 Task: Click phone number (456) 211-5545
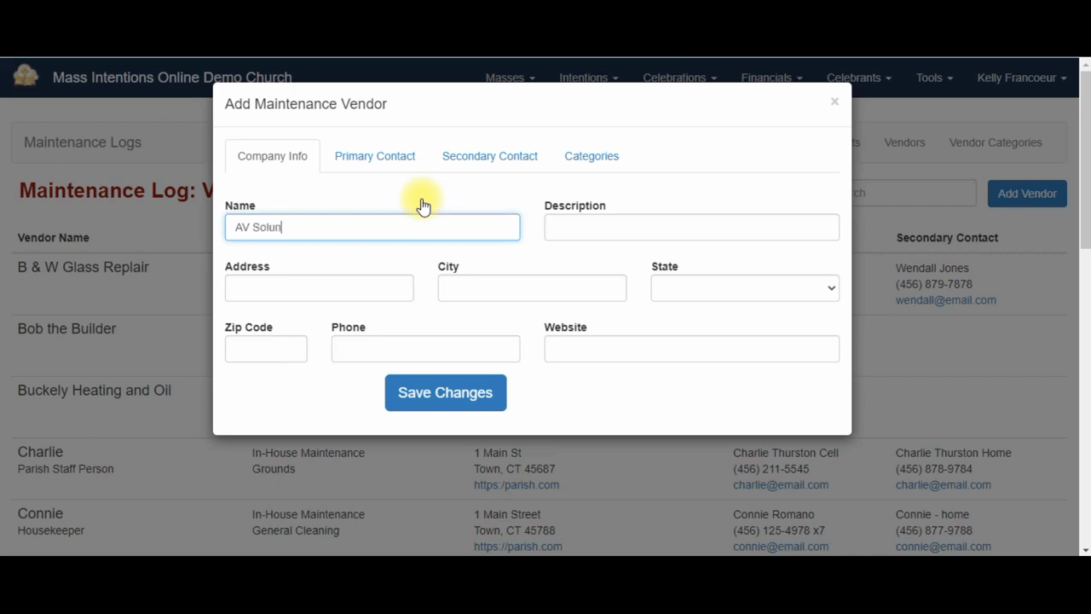771,469
